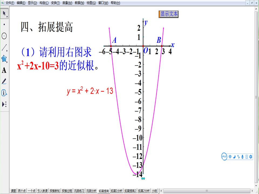
Task: Select the Marker pen tool
Action: tap(4, 81)
